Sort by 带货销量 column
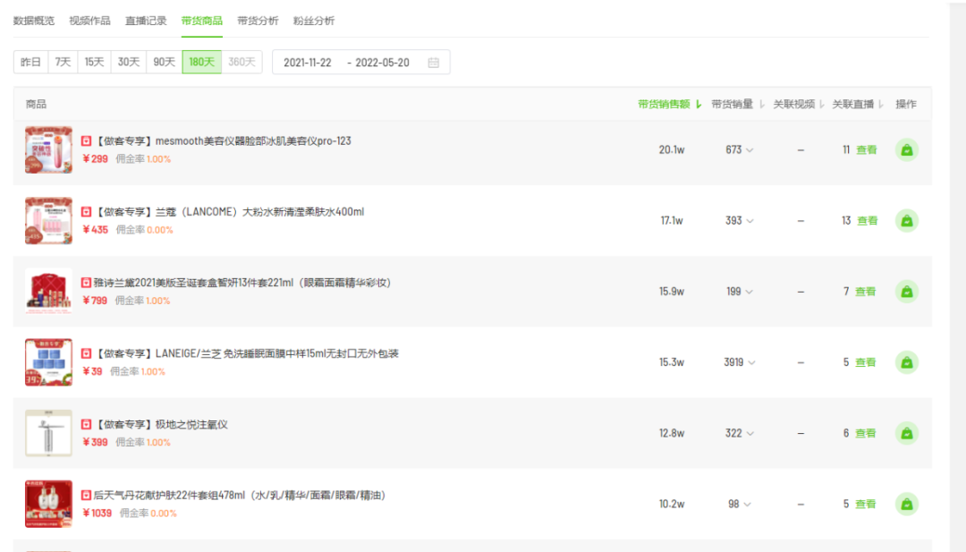 tap(738, 104)
